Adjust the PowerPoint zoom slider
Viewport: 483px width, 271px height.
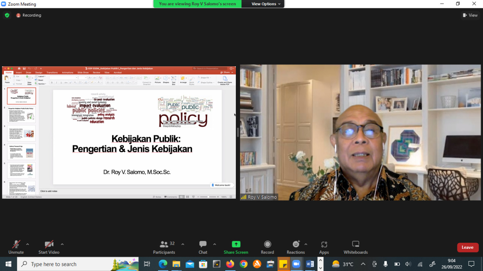pyautogui.click(x=208, y=197)
